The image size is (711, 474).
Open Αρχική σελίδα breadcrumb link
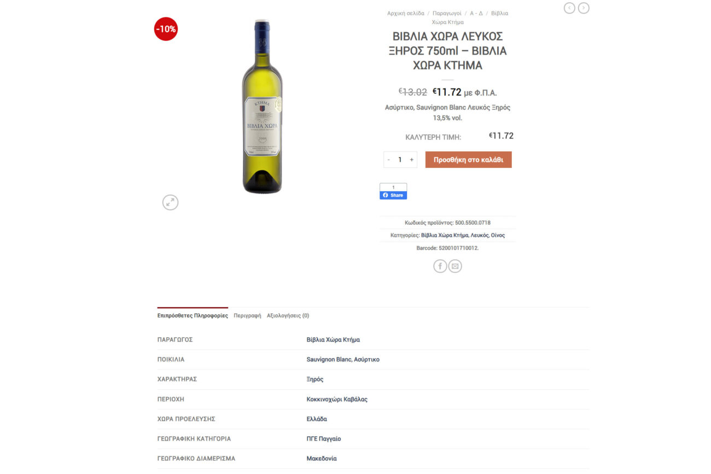406,13
